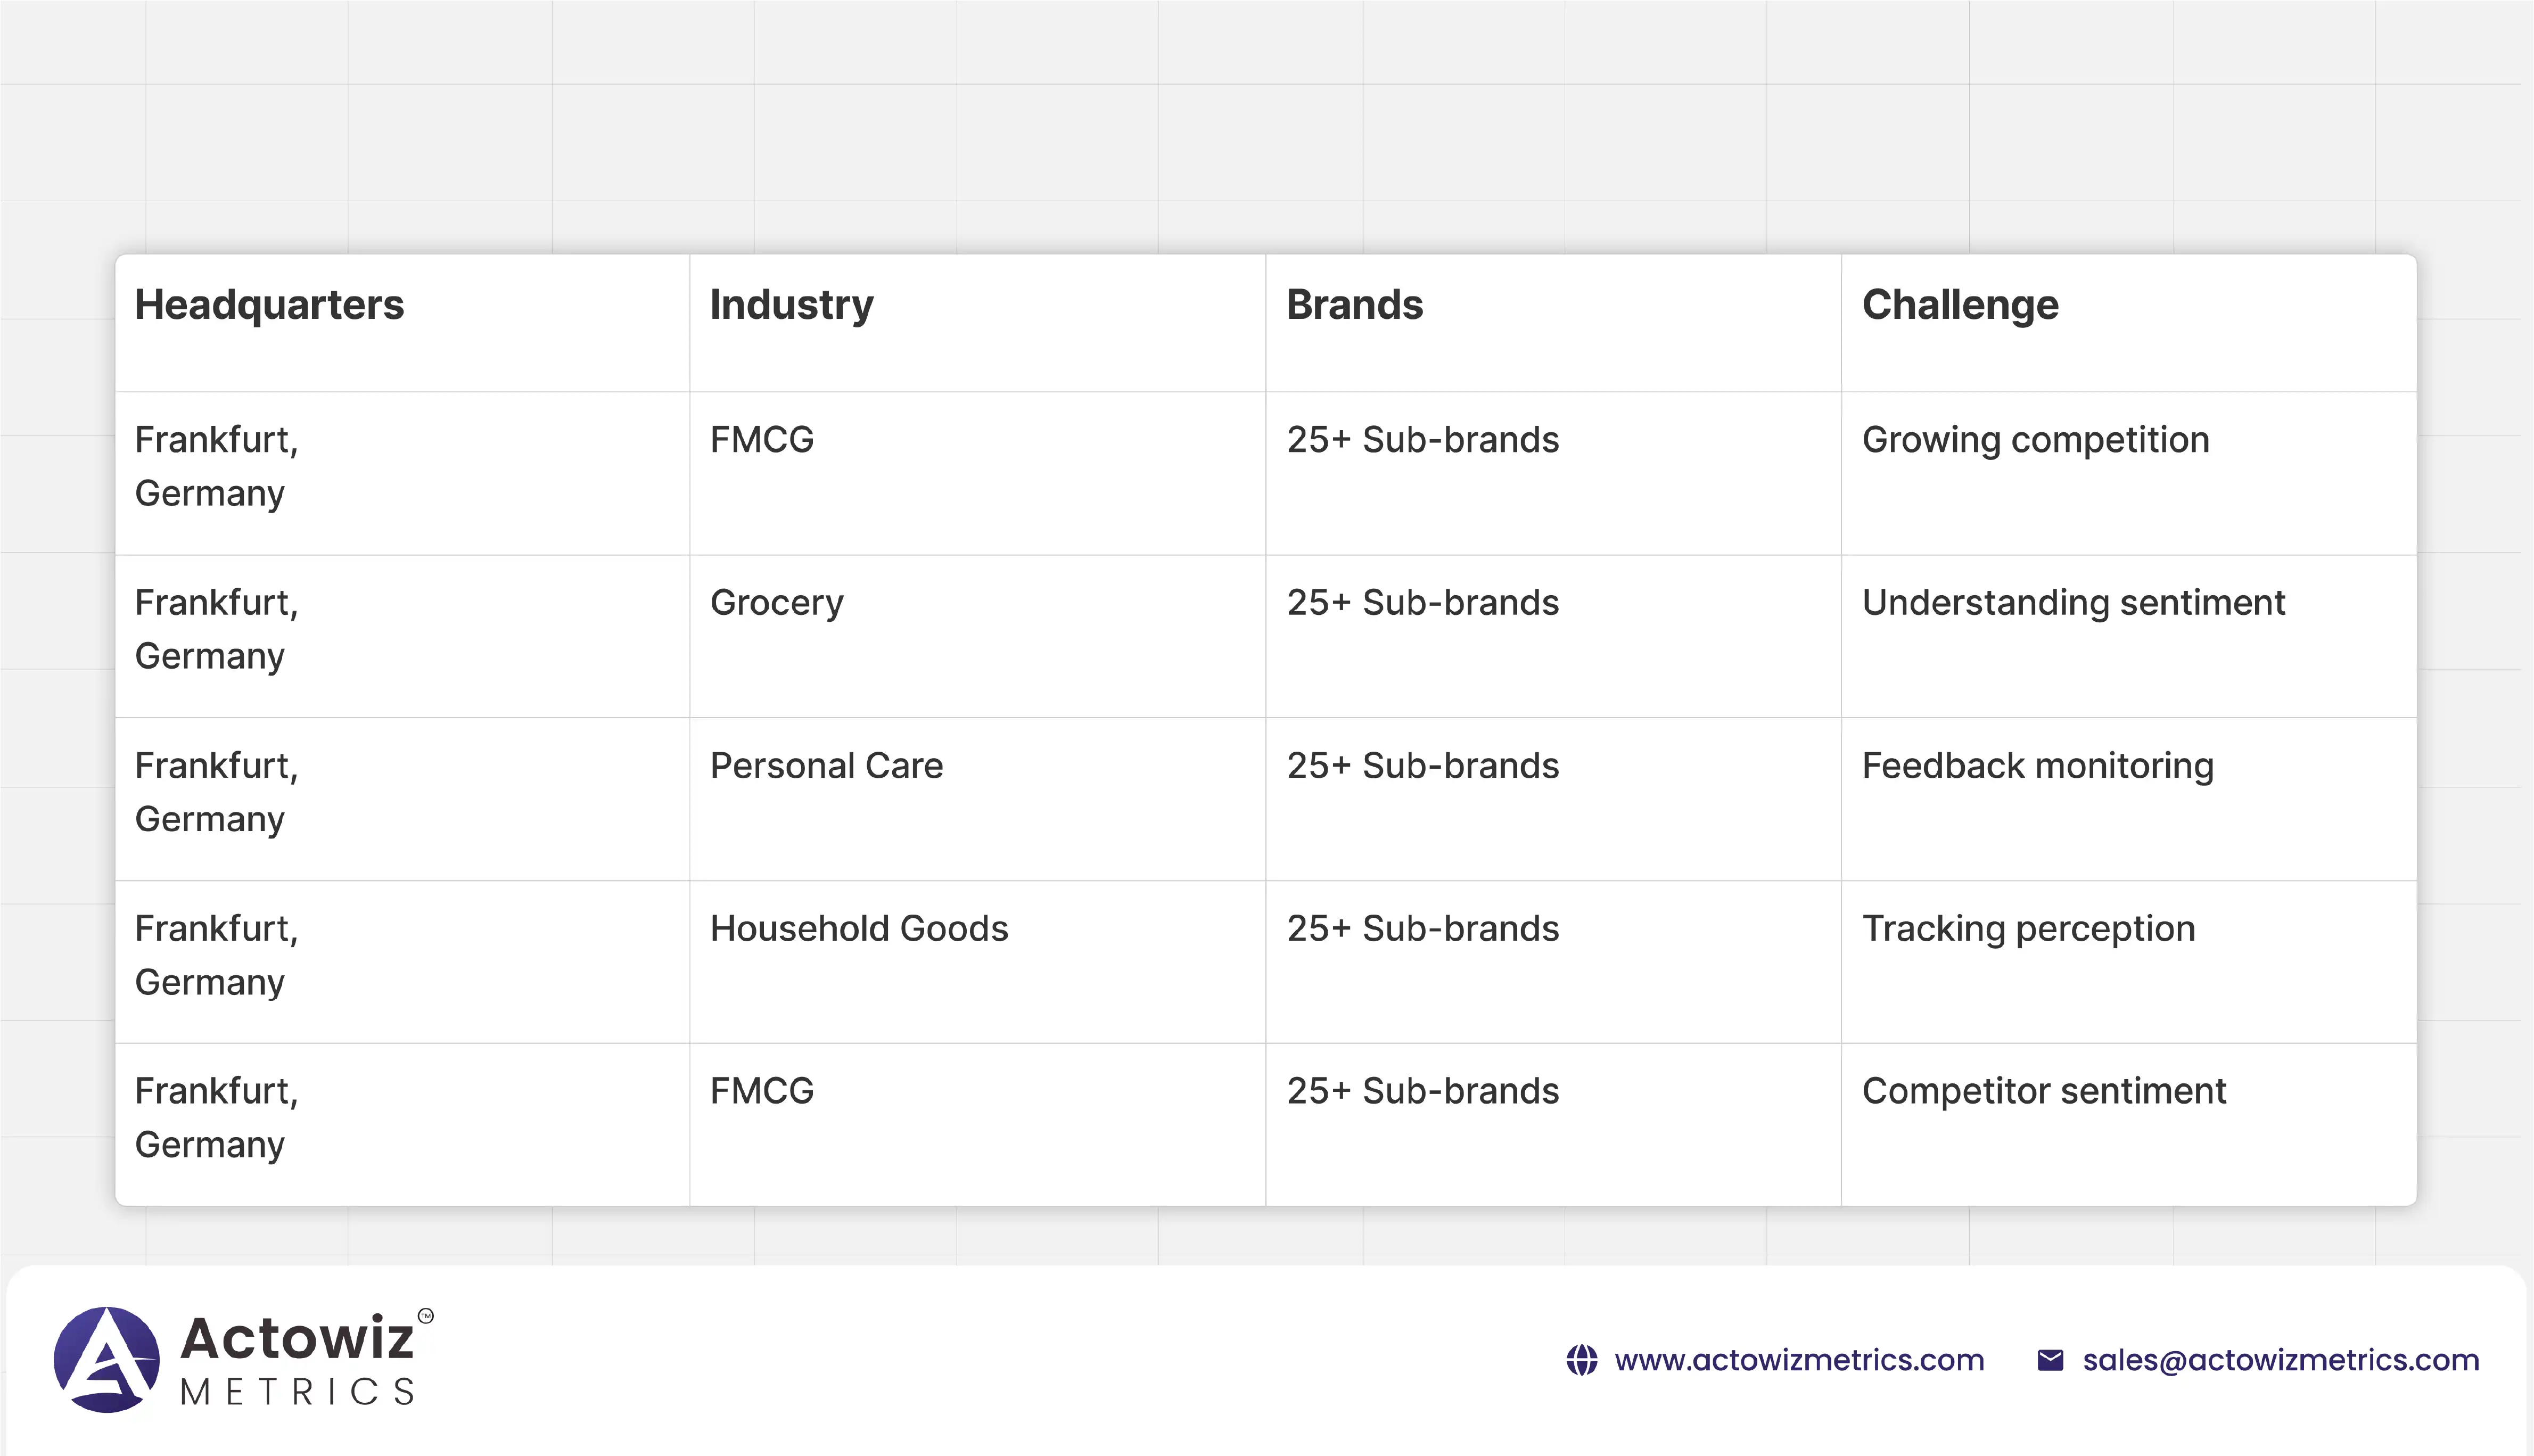The width and height of the screenshot is (2534, 1456).
Task: Select the Competitor sentiment challenge cell
Action: coord(2043,1091)
